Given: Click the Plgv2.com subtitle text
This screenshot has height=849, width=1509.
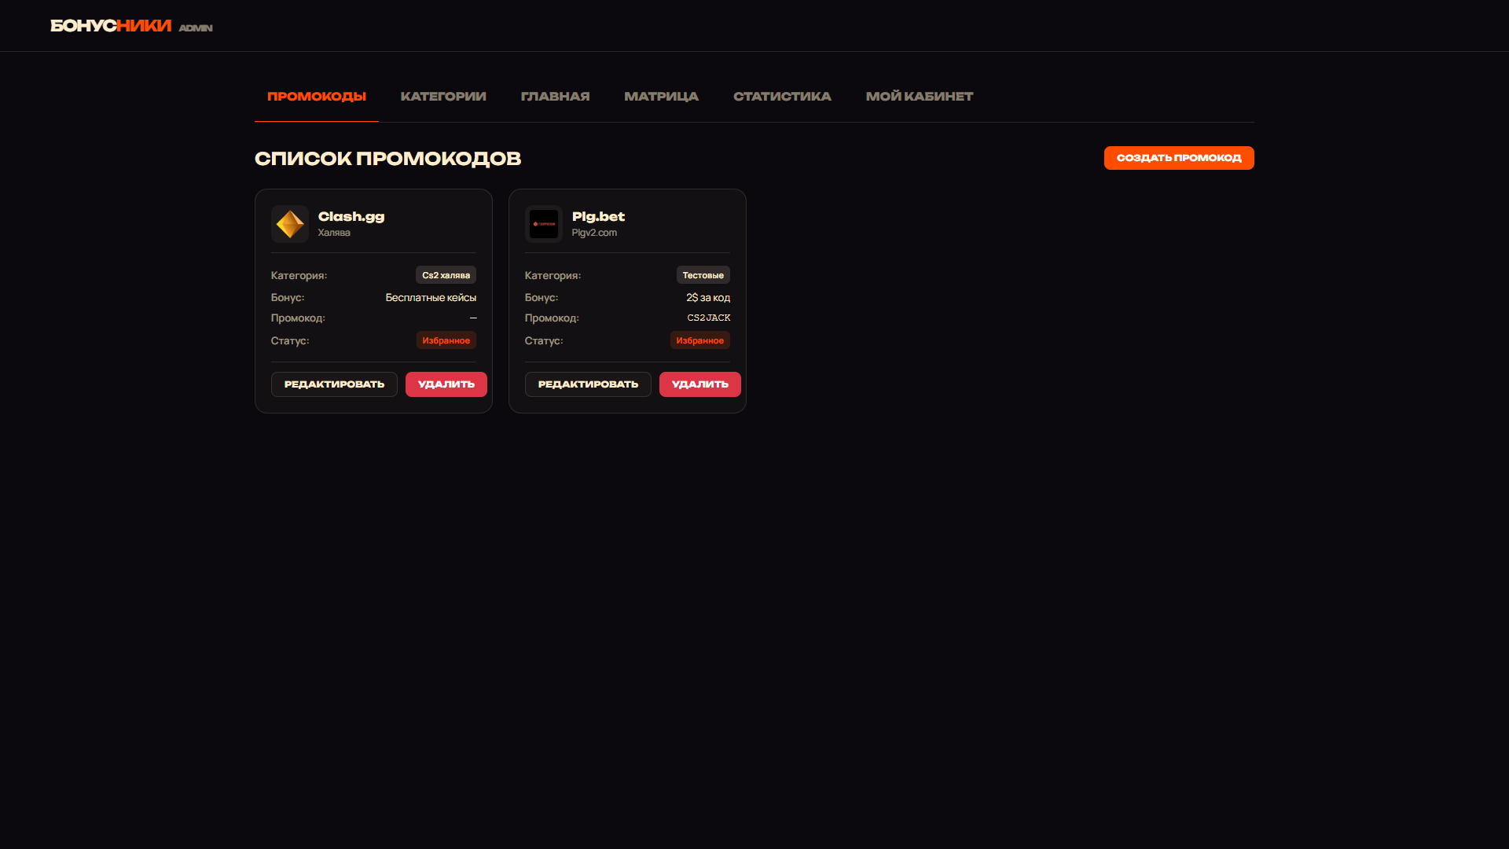Looking at the screenshot, I should point(594,233).
